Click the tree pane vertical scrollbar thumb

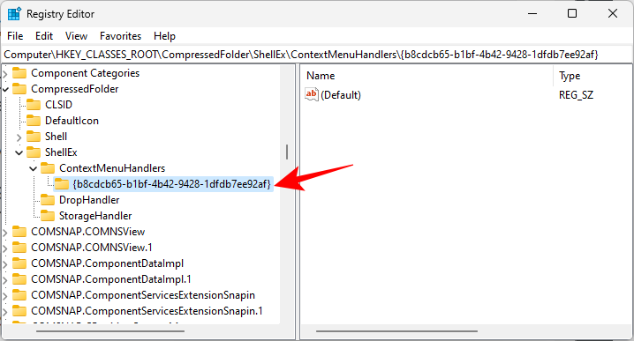pyautogui.click(x=287, y=152)
